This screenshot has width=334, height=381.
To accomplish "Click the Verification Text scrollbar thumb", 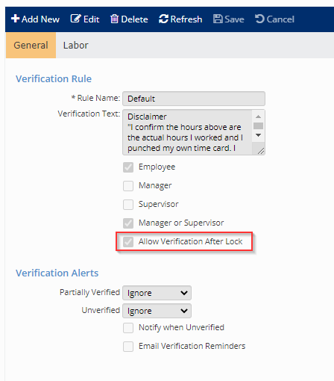I will tap(258, 126).
